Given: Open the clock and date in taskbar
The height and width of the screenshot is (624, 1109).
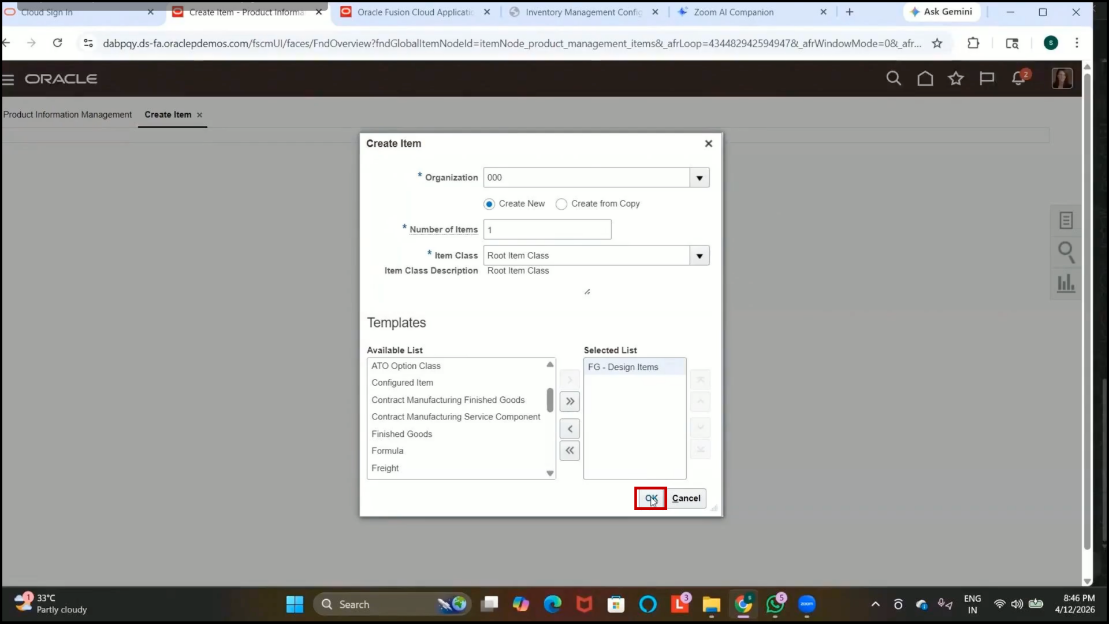Looking at the screenshot, I should [x=1074, y=604].
